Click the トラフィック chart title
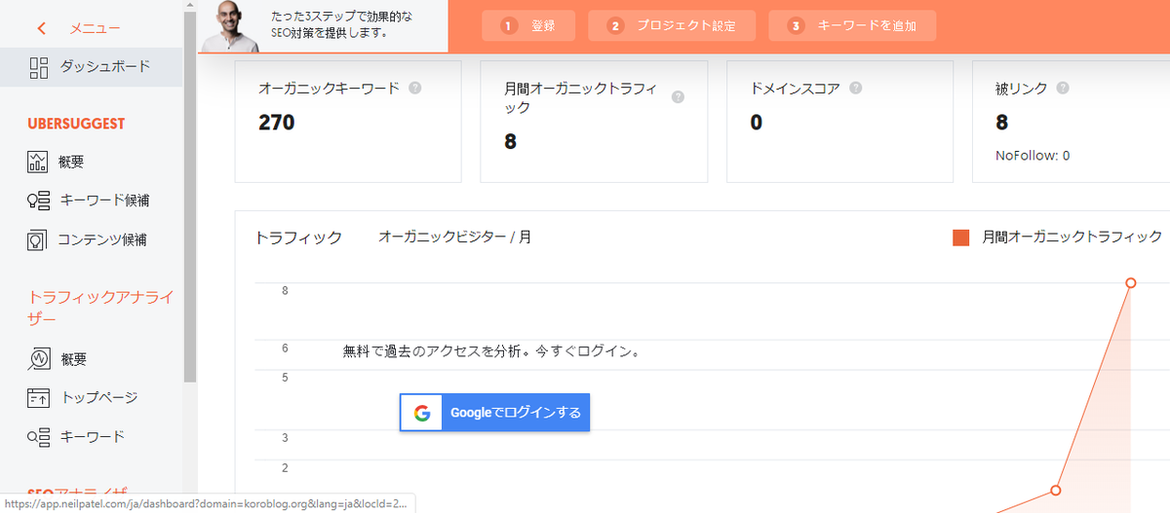Viewport: 1170px width, 513px height. point(298,238)
